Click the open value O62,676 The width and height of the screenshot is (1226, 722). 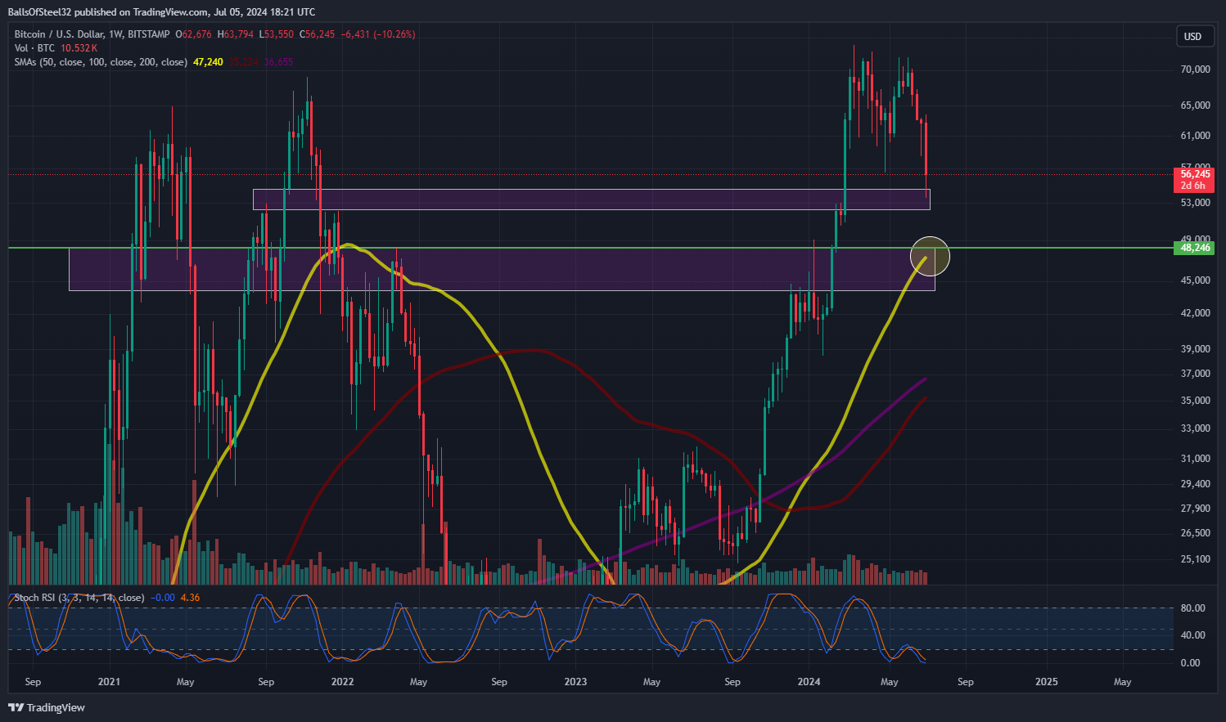pyautogui.click(x=193, y=34)
